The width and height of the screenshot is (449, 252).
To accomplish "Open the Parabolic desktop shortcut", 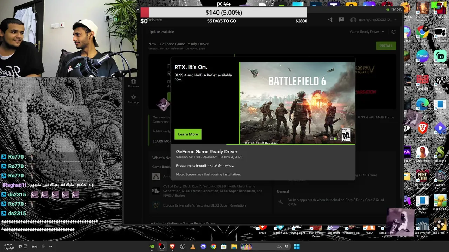I will 422,82.
